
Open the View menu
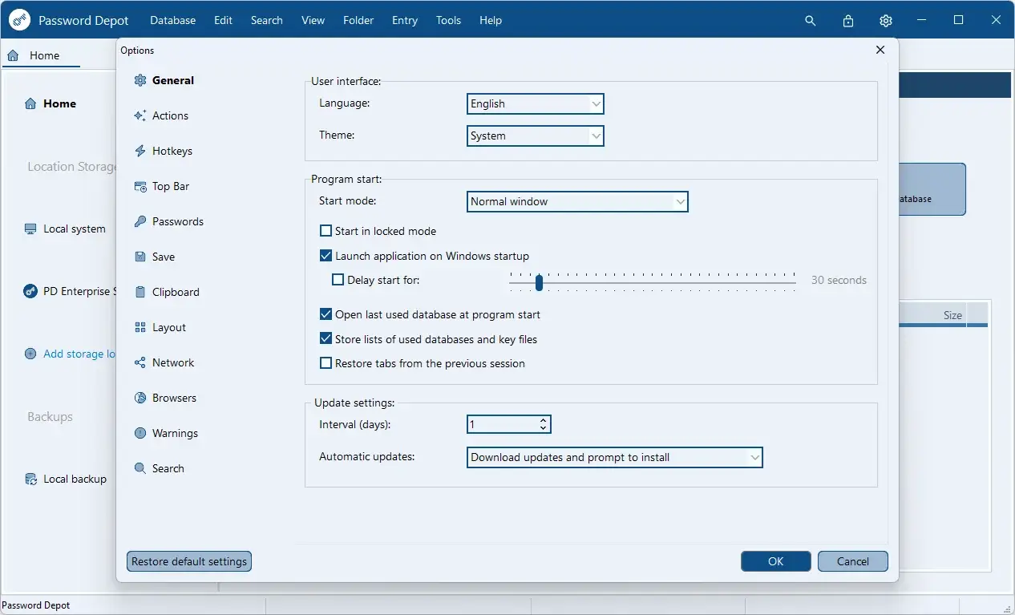pyautogui.click(x=313, y=20)
